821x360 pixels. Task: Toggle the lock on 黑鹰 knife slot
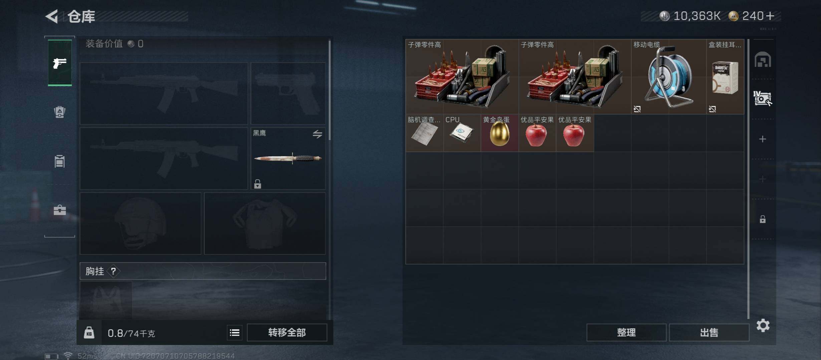(x=257, y=184)
